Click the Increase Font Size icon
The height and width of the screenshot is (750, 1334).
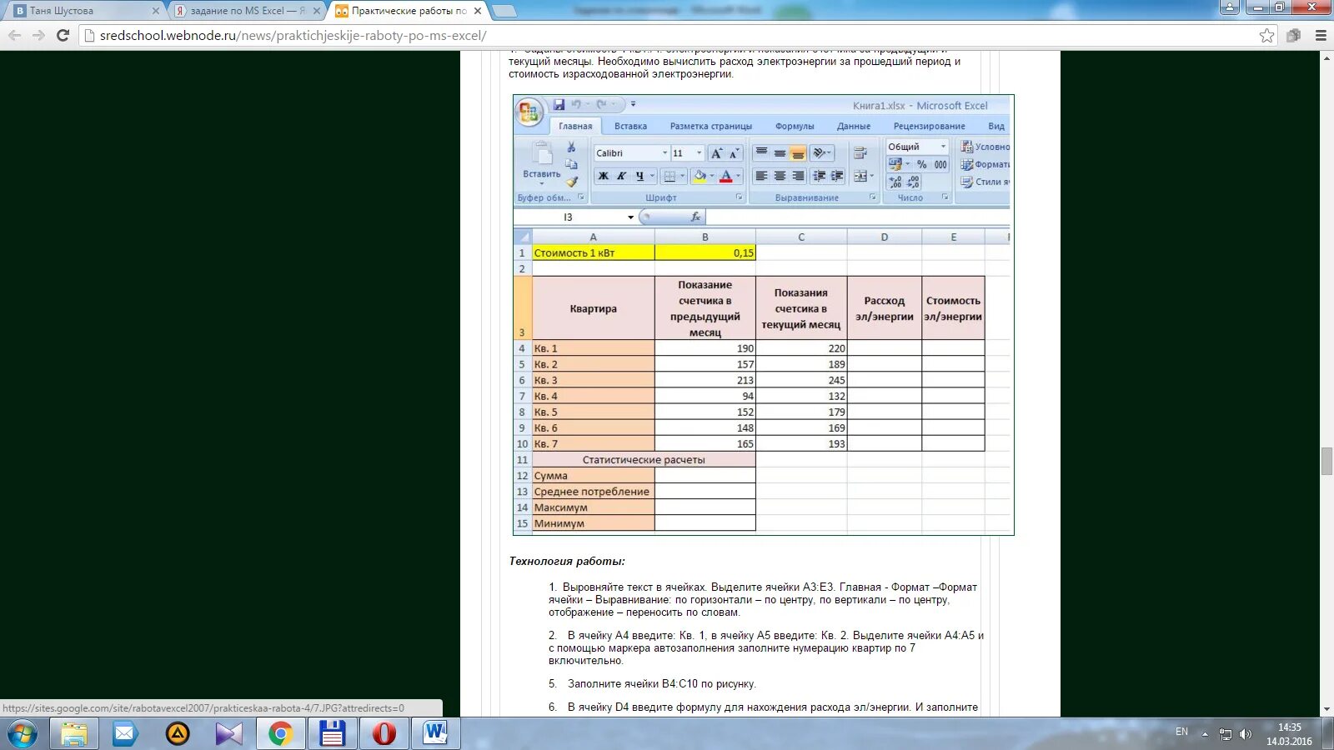(717, 153)
